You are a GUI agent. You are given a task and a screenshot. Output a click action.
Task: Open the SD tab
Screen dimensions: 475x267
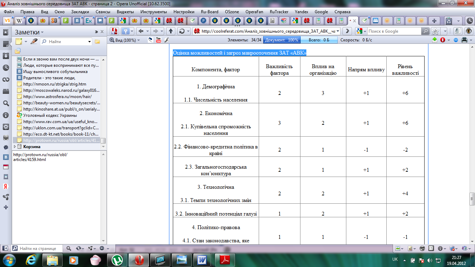(54, 21)
